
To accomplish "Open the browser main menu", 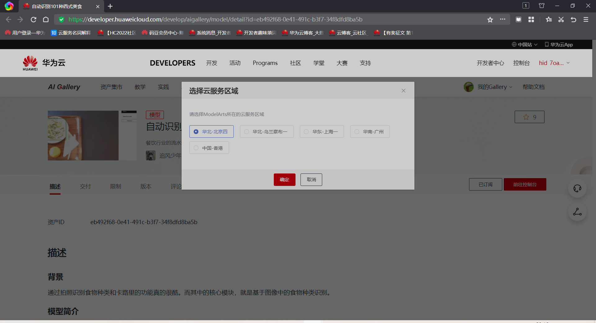I will coord(586,20).
